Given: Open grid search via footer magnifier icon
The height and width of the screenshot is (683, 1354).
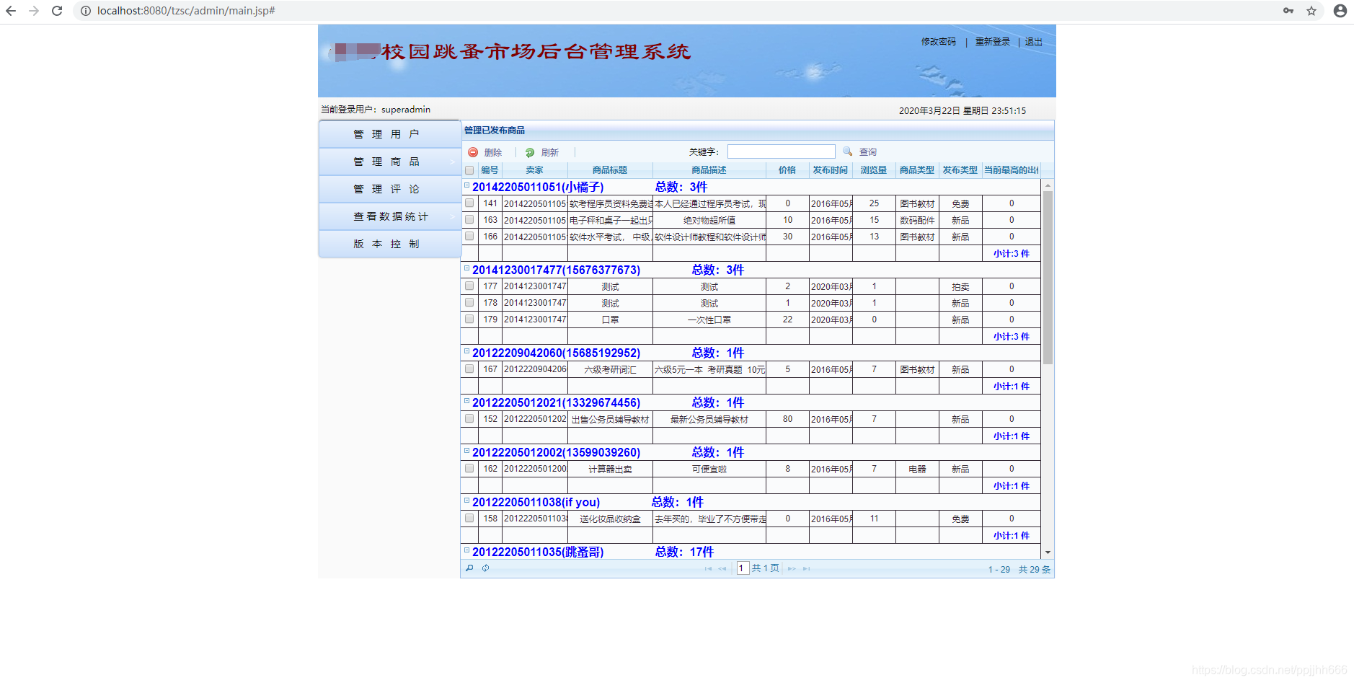Looking at the screenshot, I should pos(469,568).
